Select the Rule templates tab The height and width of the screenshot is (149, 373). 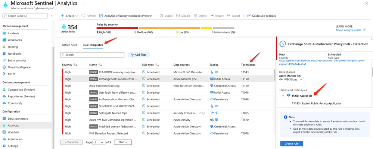pyautogui.click(x=93, y=45)
